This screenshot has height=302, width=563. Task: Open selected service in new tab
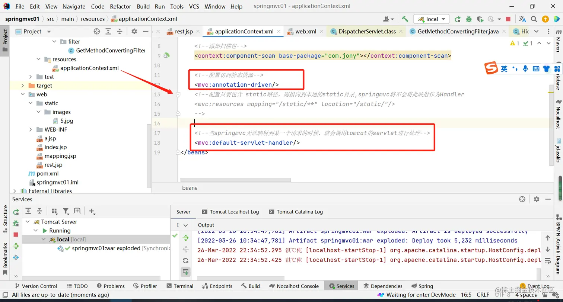(77, 211)
